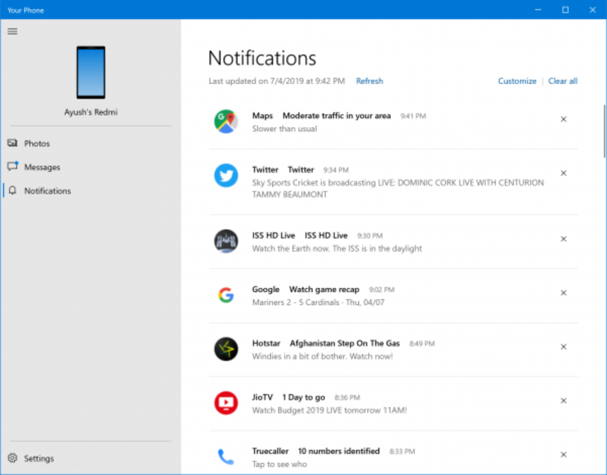Image resolution: width=607 pixels, height=475 pixels.
Task: Click the Google Maps app icon
Action: pos(226,121)
